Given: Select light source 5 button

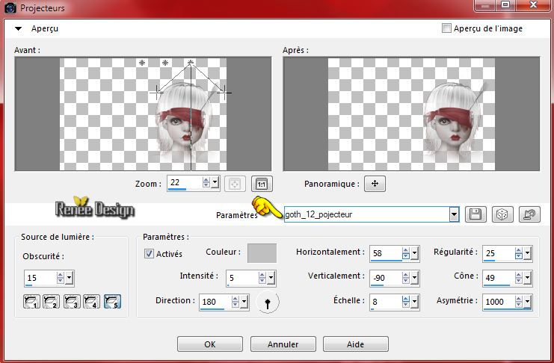Looking at the screenshot, I should coord(112,302).
